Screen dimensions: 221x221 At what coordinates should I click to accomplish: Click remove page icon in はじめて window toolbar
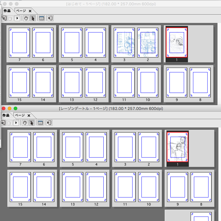pyautogui.click(x=10, y=18)
